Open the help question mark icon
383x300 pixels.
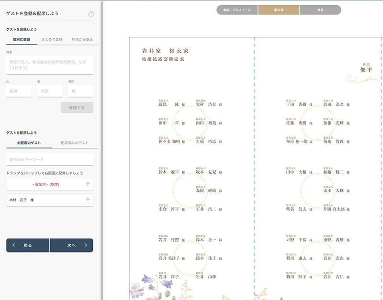91,14
